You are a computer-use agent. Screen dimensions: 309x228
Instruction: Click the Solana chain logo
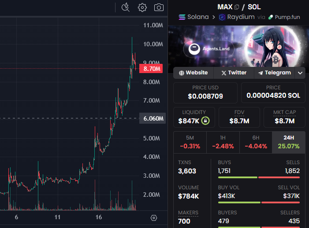pyautogui.click(x=182, y=17)
